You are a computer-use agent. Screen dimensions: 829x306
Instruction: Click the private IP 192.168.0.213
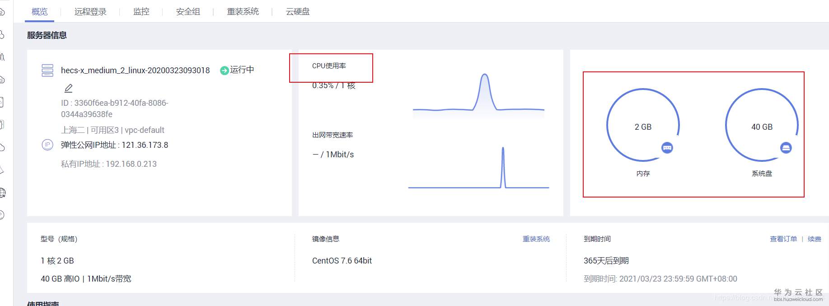[131, 164]
